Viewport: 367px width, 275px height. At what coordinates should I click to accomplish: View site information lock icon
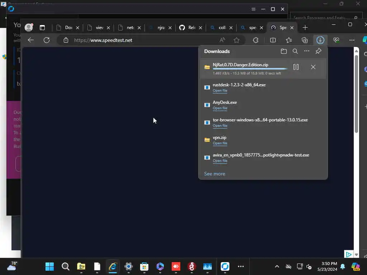pyautogui.click(x=66, y=40)
